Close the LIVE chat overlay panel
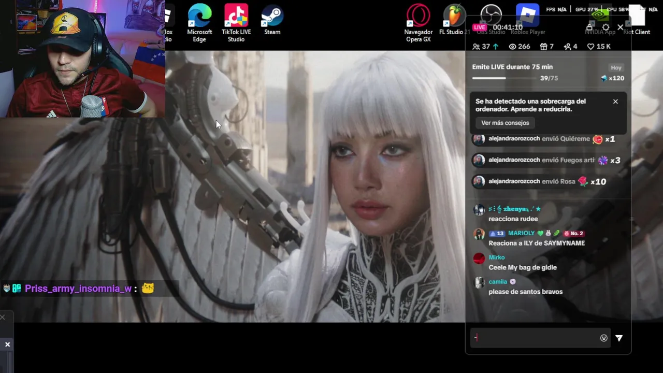Screen dimensions: 663x373 (x=620, y=27)
